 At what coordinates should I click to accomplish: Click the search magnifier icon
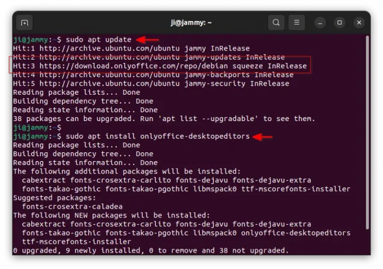[276, 22]
